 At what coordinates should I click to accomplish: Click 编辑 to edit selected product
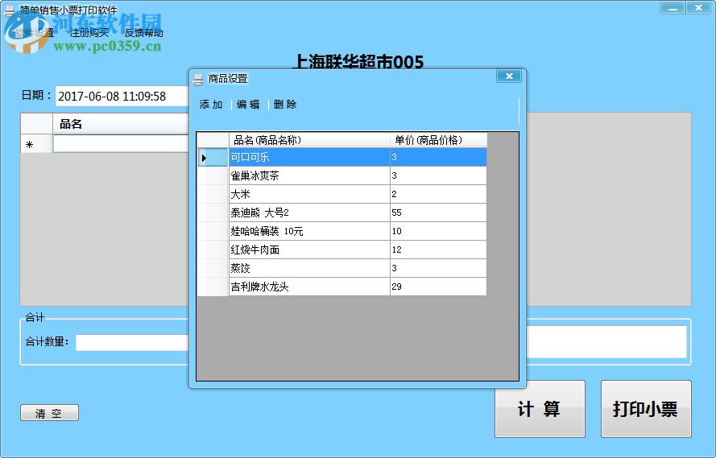[248, 105]
